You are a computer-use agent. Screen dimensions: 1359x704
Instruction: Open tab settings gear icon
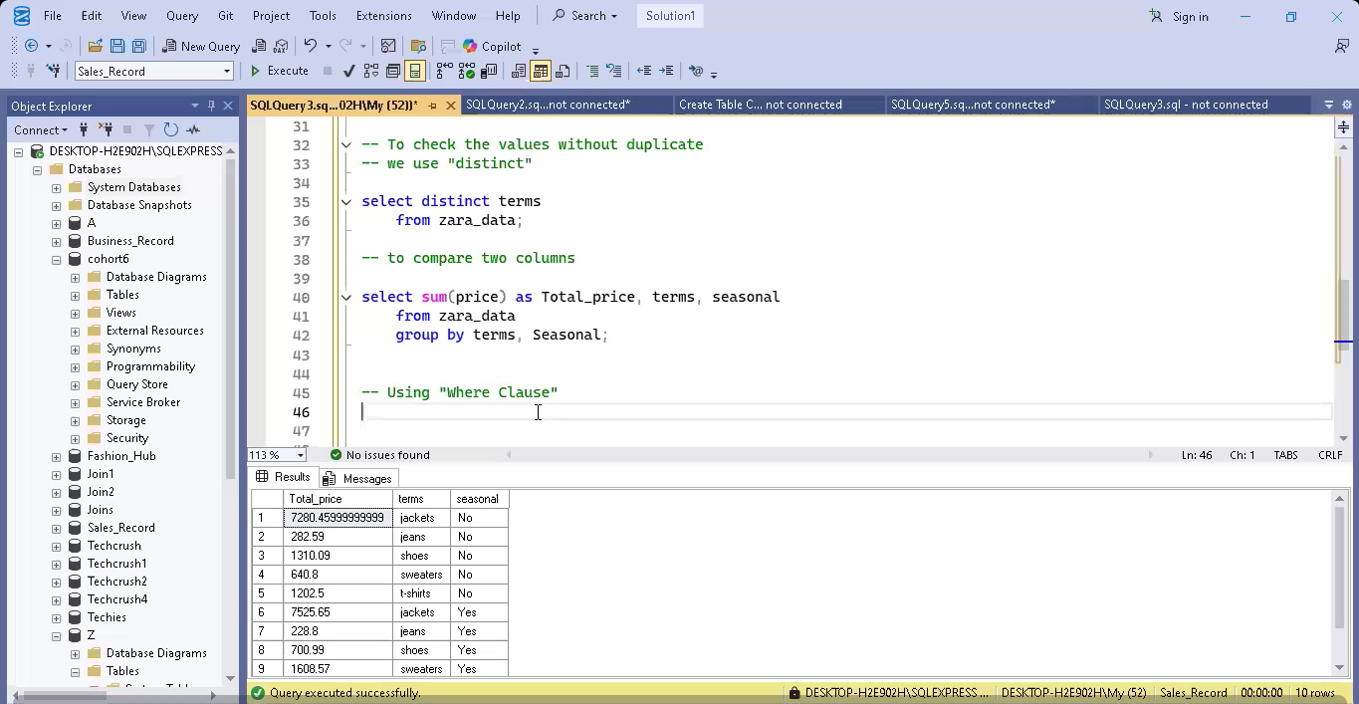(x=1347, y=105)
